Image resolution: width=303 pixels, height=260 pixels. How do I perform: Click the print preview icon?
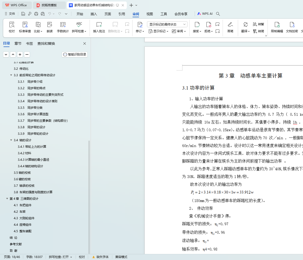(x=43, y=14)
